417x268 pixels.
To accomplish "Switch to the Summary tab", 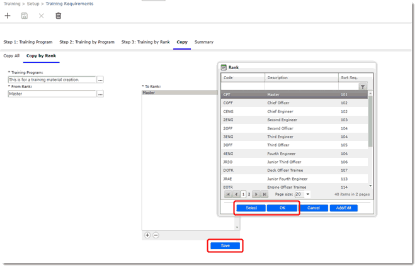I will (x=203, y=42).
